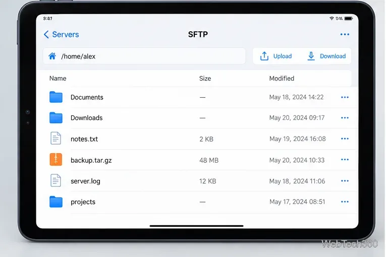The width and height of the screenshot is (386, 257).
Task: Open the top-right more options menu
Action: click(345, 34)
